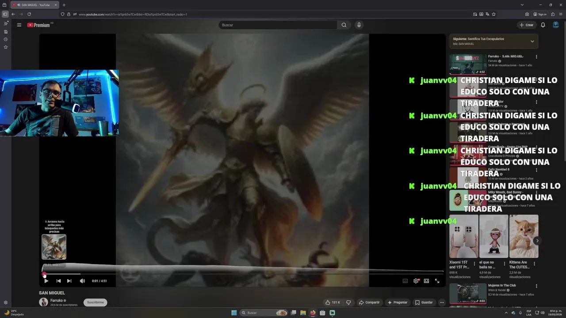Open options for Kittens Are The CUTES Short
This screenshot has height=318, width=566.
[534, 264]
